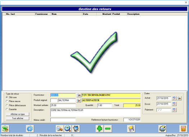Click inside the Mémo crédit field
189x137 pixels.
point(63,120)
